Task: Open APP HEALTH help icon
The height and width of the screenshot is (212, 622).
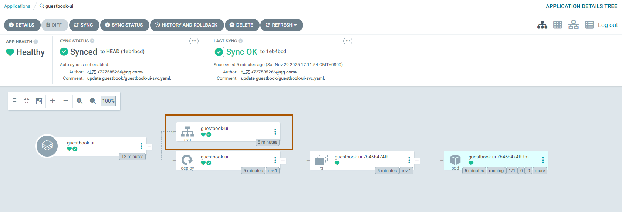Action: [x=36, y=42]
